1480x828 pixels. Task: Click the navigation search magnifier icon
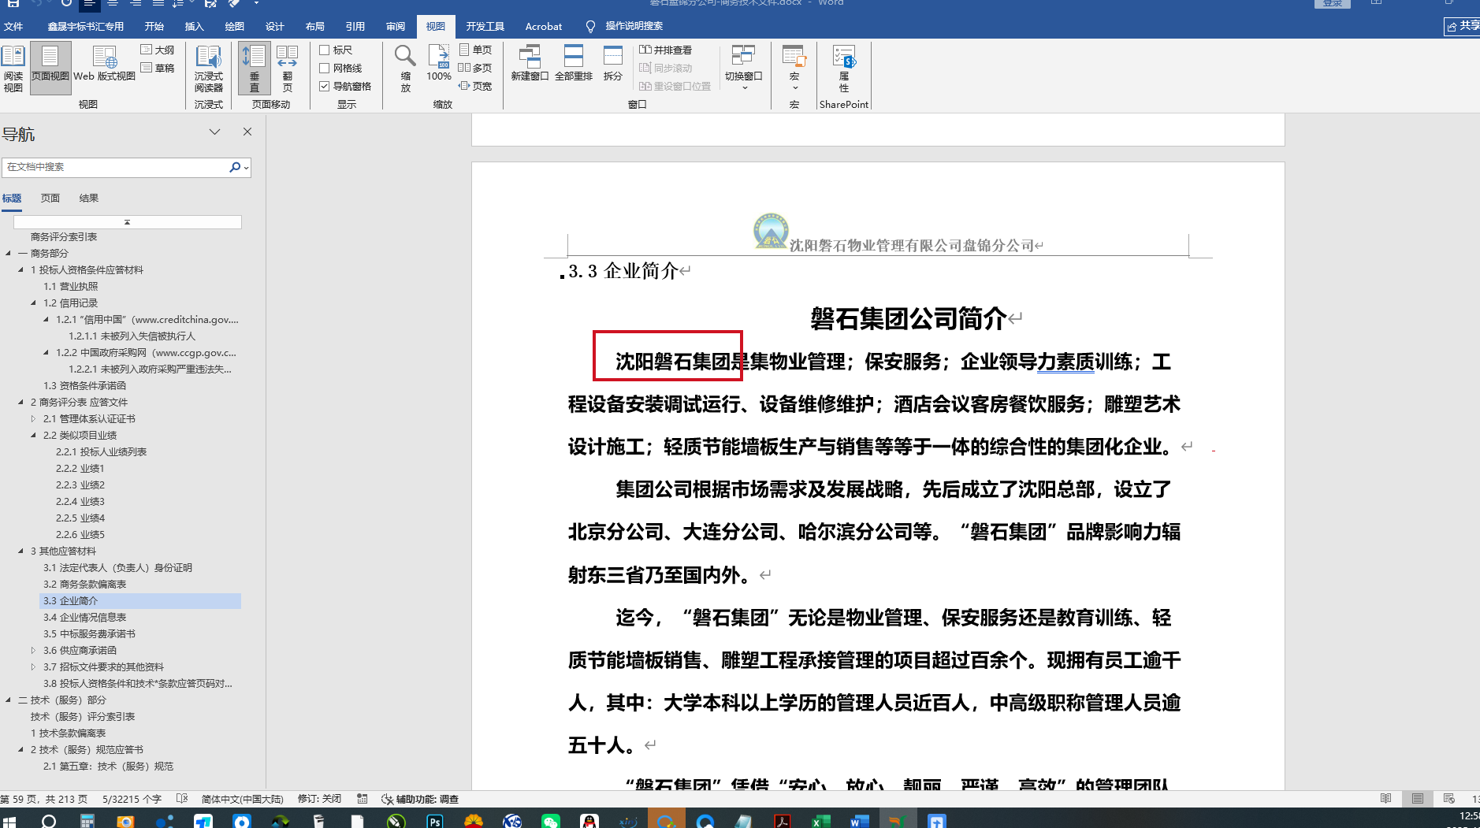[x=234, y=167]
